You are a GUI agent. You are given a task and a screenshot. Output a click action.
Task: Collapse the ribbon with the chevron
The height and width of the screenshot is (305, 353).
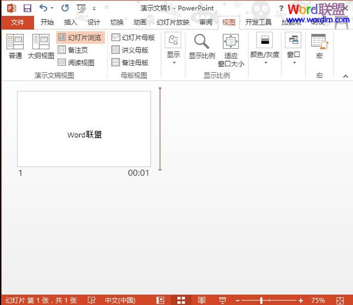[345, 76]
